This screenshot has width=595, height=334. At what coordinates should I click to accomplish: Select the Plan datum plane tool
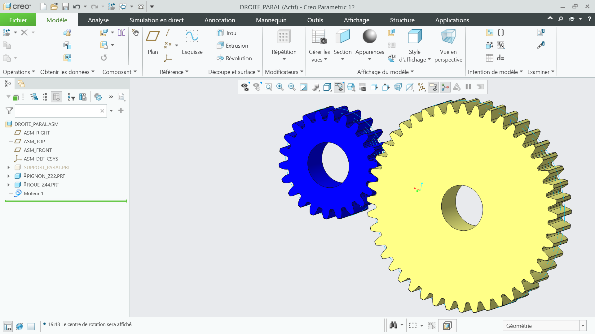click(153, 42)
